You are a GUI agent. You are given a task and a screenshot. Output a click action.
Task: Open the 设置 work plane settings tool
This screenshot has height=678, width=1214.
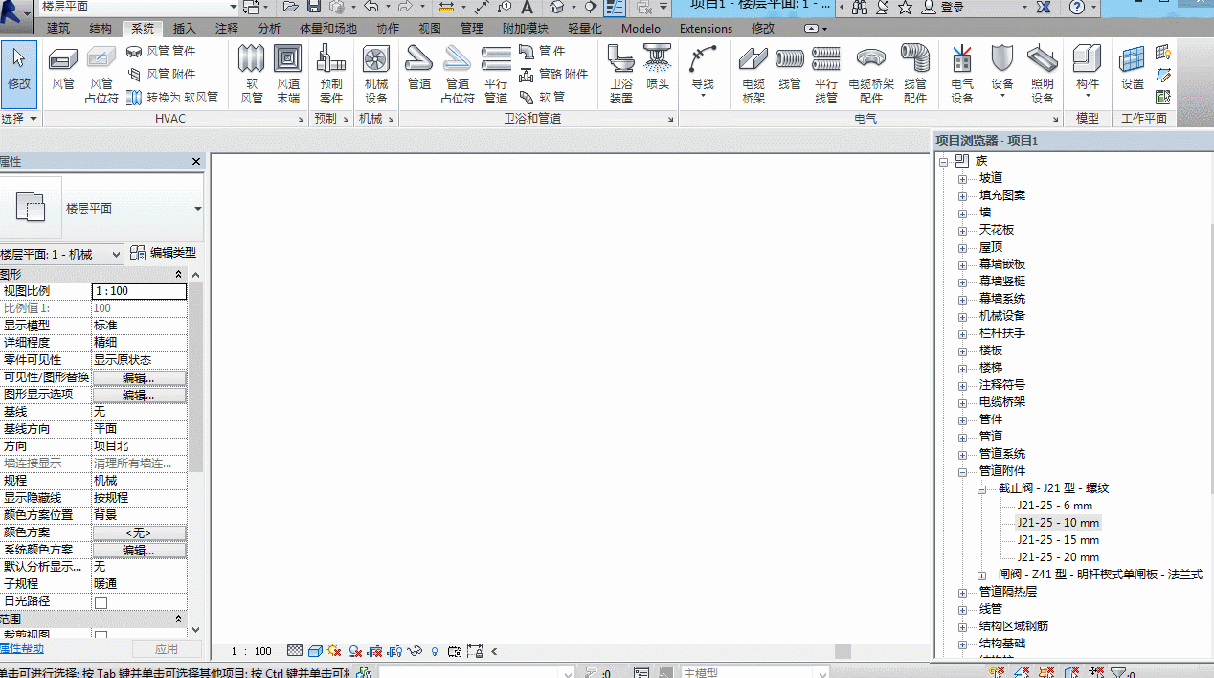click(1133, 69)
